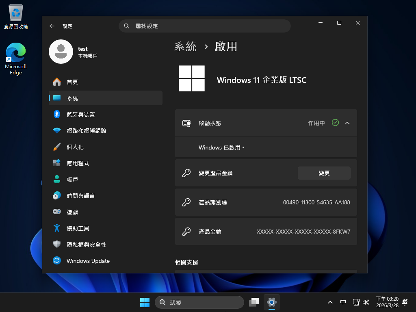Open Accessibility settings

tap(78, 228)
